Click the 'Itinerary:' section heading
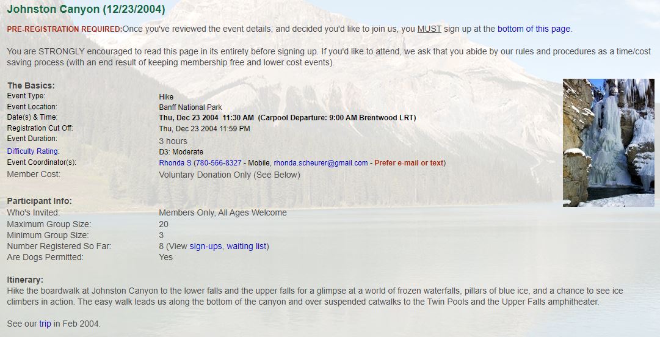660x337 pixels. coord(25,280)
